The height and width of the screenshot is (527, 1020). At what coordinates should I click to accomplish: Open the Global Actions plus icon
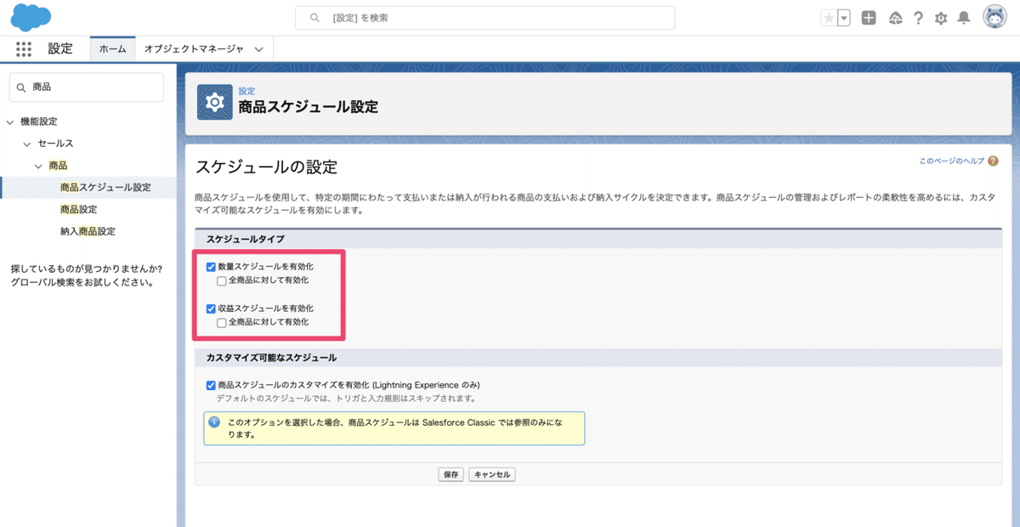tap(869, 18)
